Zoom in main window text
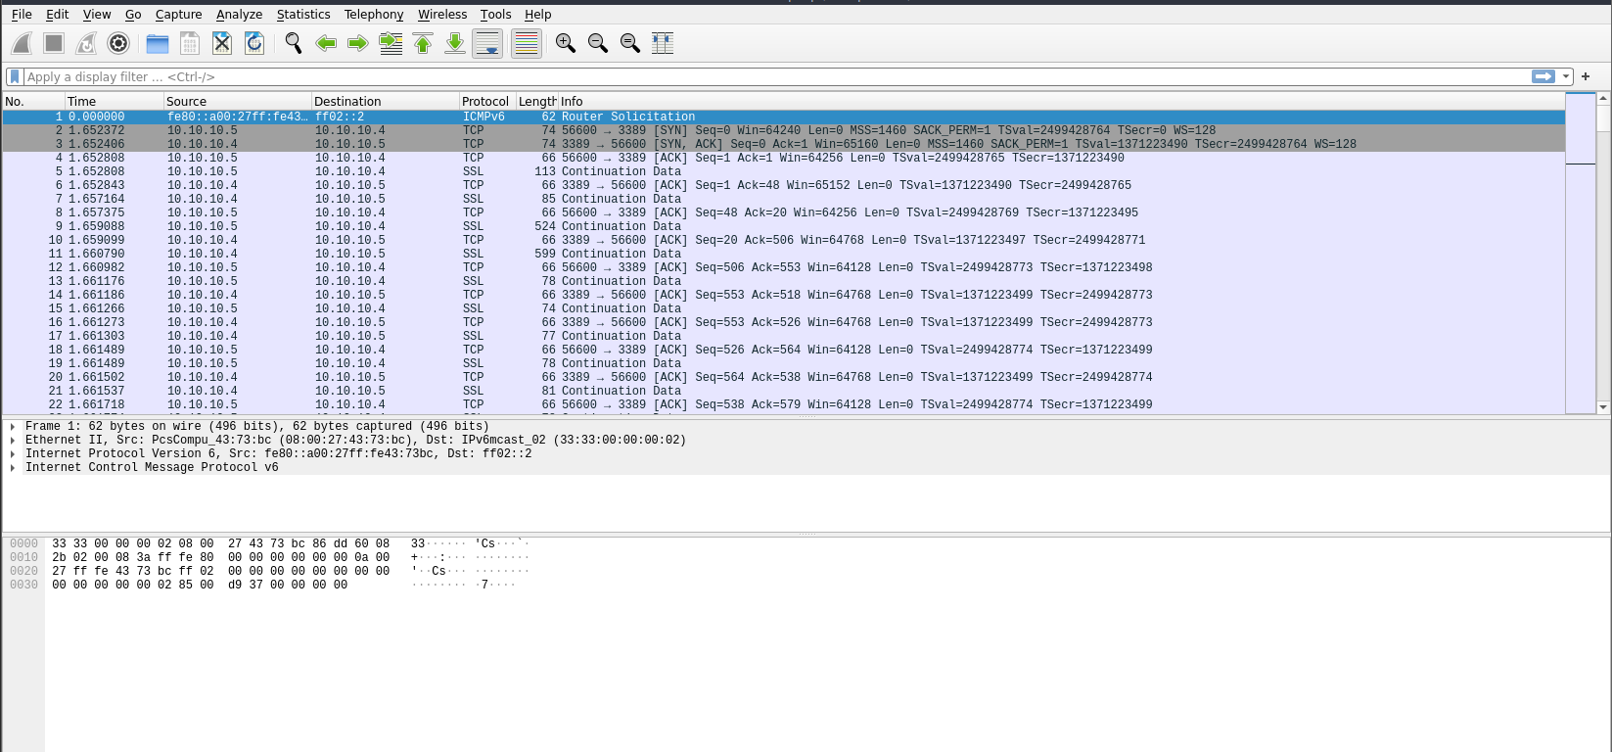 [566, 43]
